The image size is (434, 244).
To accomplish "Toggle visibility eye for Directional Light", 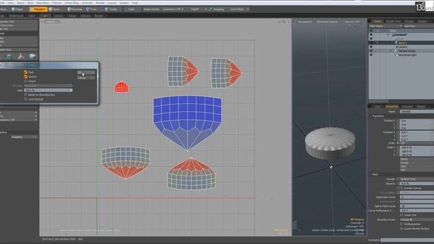I will click(x=371, y=55).
